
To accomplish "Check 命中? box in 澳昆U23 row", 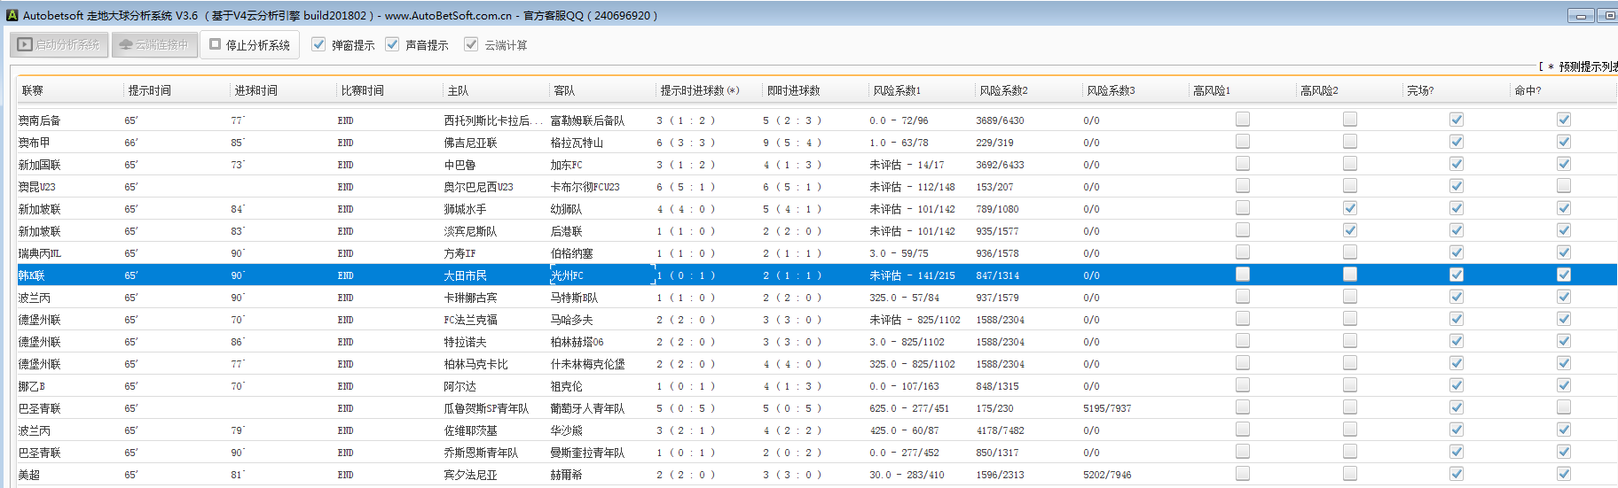I will (x=1563, y=186).
